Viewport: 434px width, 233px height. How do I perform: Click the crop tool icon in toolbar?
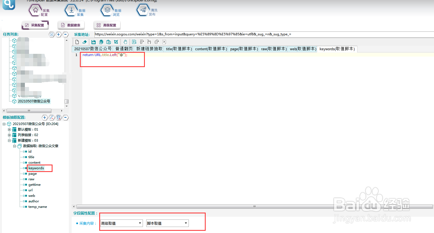[116, 42]
